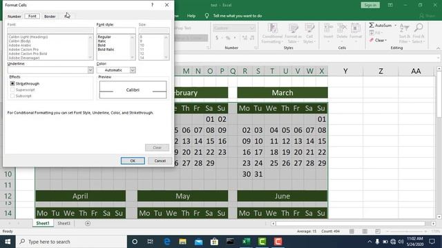Click the Sign in button
442x248 pixels.
[370, 5]
